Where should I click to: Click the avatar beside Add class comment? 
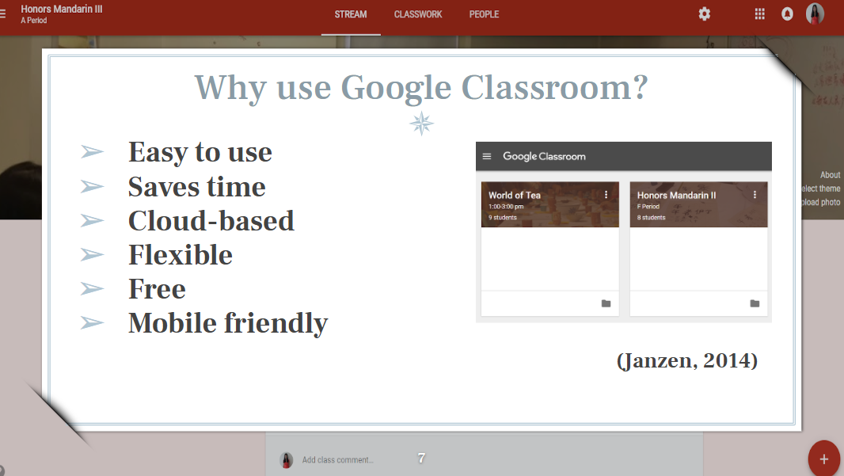[287, 460]
